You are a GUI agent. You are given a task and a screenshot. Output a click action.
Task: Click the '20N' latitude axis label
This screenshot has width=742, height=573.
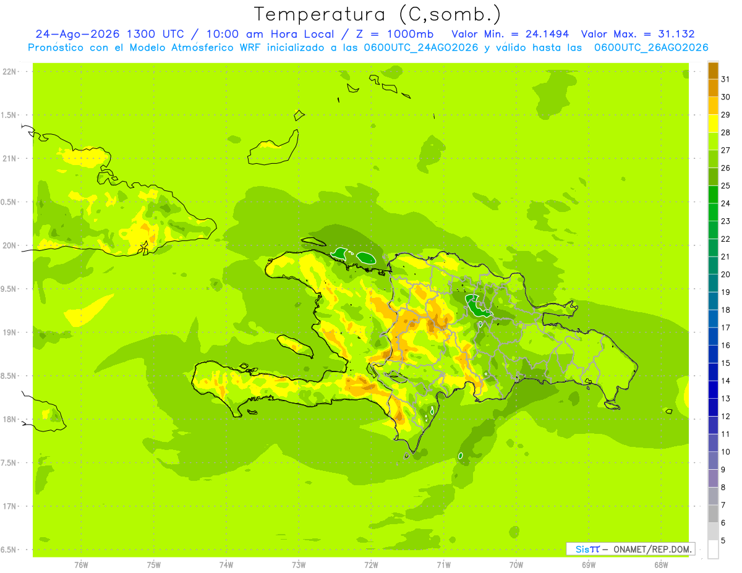9,245
